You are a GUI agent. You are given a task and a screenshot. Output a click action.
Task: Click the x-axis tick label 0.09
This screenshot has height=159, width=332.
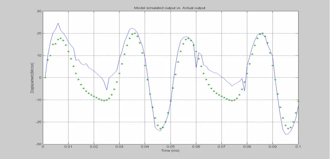tap(273, 147)
